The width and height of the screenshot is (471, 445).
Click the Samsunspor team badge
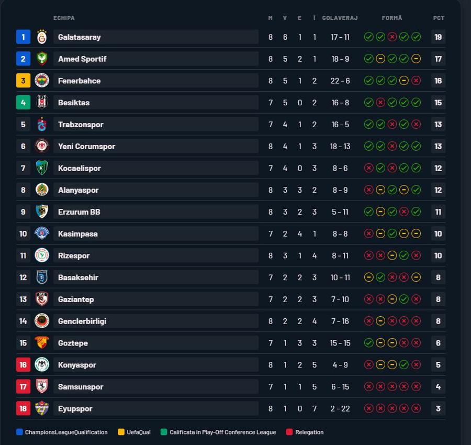(x=42, y=386)
